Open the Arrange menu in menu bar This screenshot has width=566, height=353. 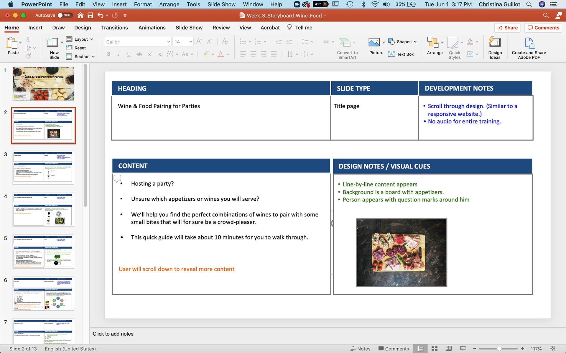click(x=169, y=4)
